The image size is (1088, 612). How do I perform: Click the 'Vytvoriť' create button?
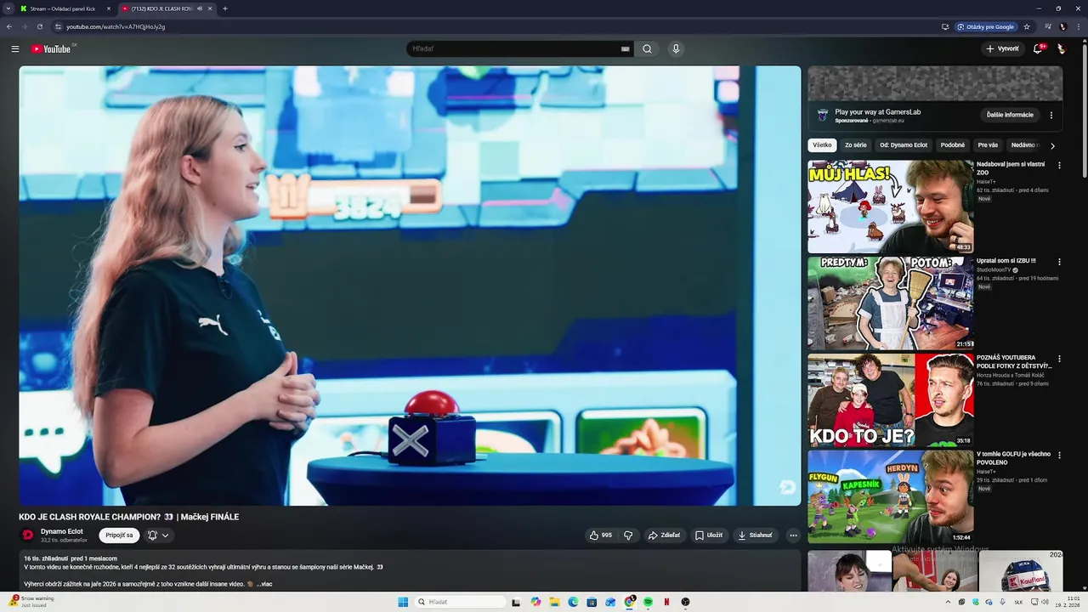pos(1002,48)
